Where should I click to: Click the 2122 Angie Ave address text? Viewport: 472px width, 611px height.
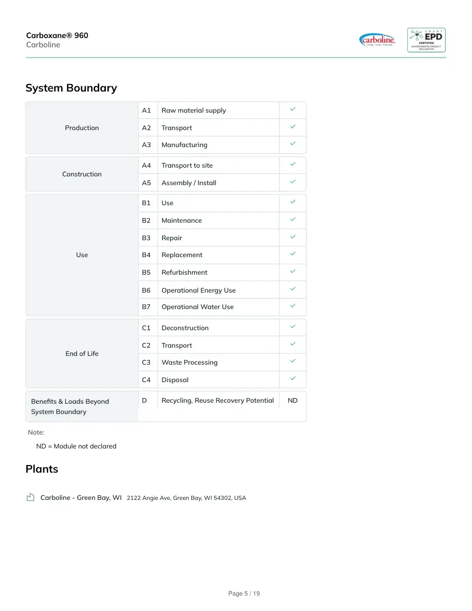click(186, 498)
